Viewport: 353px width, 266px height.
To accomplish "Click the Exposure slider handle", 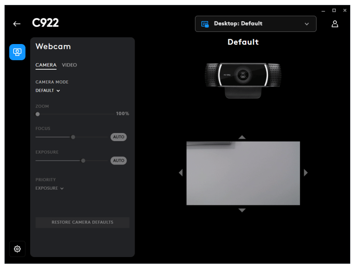I will pyautogui.click(x=83, y=161).
